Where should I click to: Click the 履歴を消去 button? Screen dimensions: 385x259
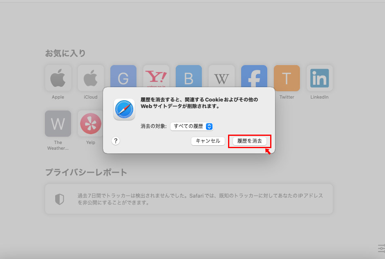tap(249, 141)
